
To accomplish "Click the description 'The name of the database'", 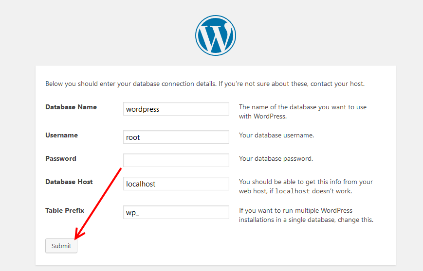I will point(303,112).
